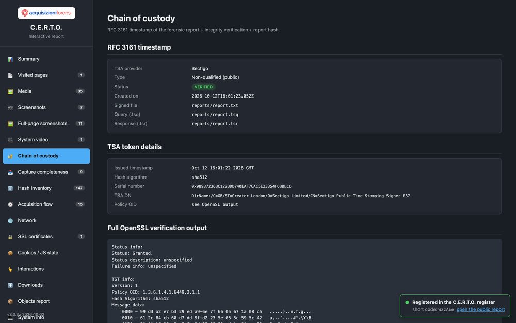The image size is (516, 323).
Task: Click the Acquisition flow badge 15
Action: [x=80, y=204]
